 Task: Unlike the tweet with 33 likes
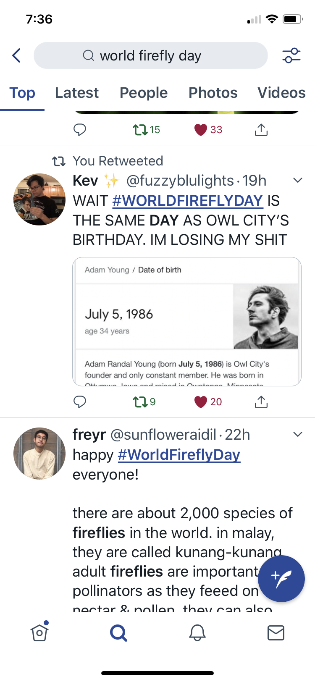202,130
